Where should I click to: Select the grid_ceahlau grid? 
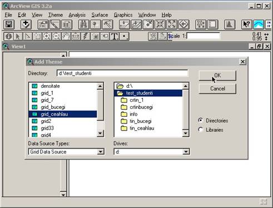pyautogui.click(x=63, y=114)
